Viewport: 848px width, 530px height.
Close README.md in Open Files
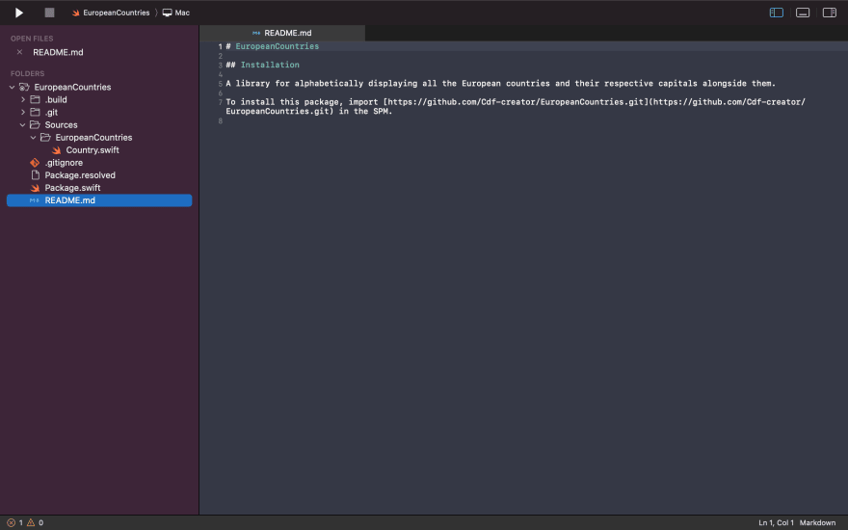[19, 52]
